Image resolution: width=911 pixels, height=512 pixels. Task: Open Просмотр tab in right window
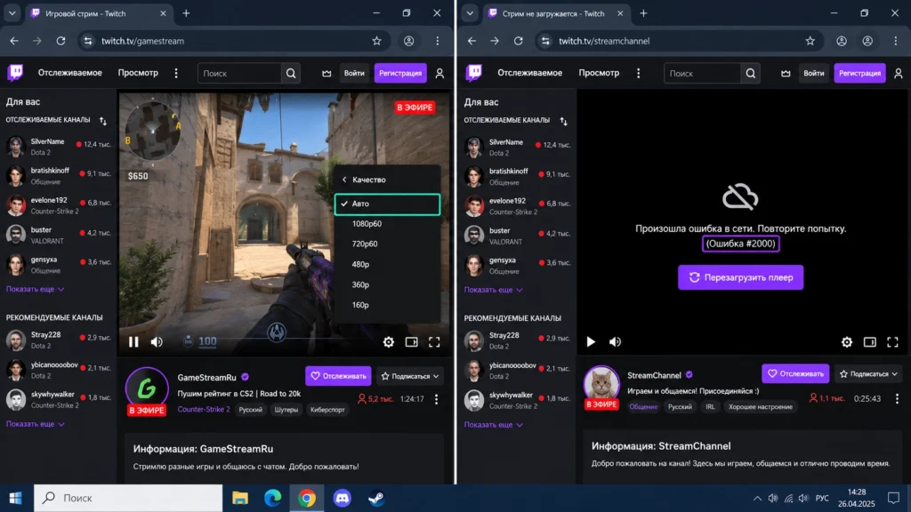tap(599, 73)
